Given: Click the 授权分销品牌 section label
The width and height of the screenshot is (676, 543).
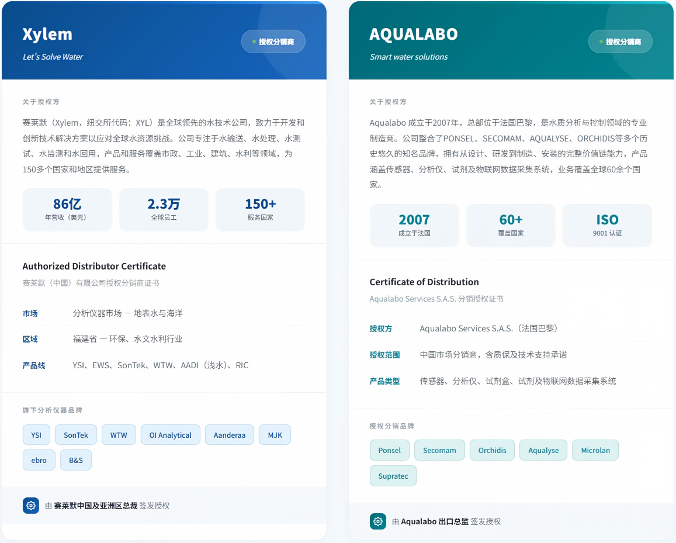Looking at the screenshot, I should pyautogui.click(x=391, y=426).
